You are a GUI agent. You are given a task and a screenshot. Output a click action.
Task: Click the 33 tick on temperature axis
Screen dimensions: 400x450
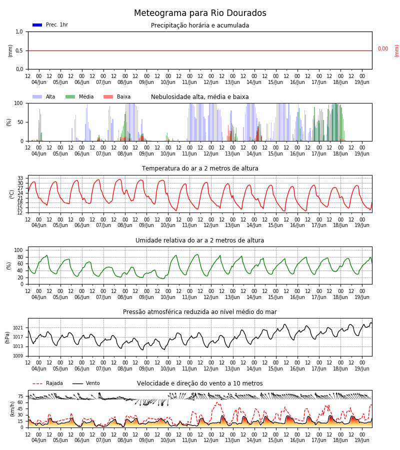pyautogui.click(x=20, y=178)
